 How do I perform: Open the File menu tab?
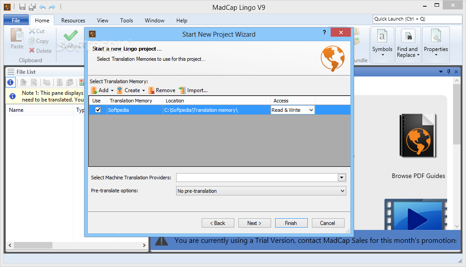pos(16,20)
